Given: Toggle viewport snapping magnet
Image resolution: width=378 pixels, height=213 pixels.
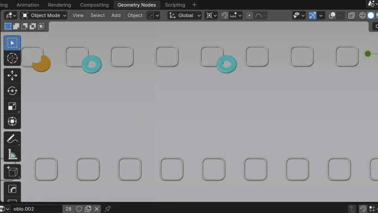Looking at the screenshot, I should pyautogui.click(x=224, y=16).
